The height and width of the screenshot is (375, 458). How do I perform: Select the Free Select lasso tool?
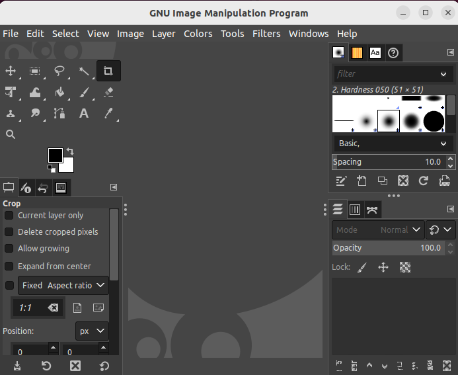tap(59, 71)
